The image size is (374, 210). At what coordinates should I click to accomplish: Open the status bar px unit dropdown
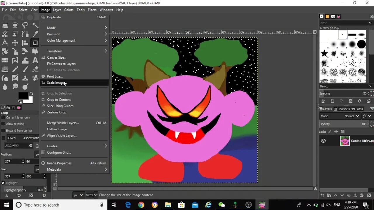click(78, 195)
